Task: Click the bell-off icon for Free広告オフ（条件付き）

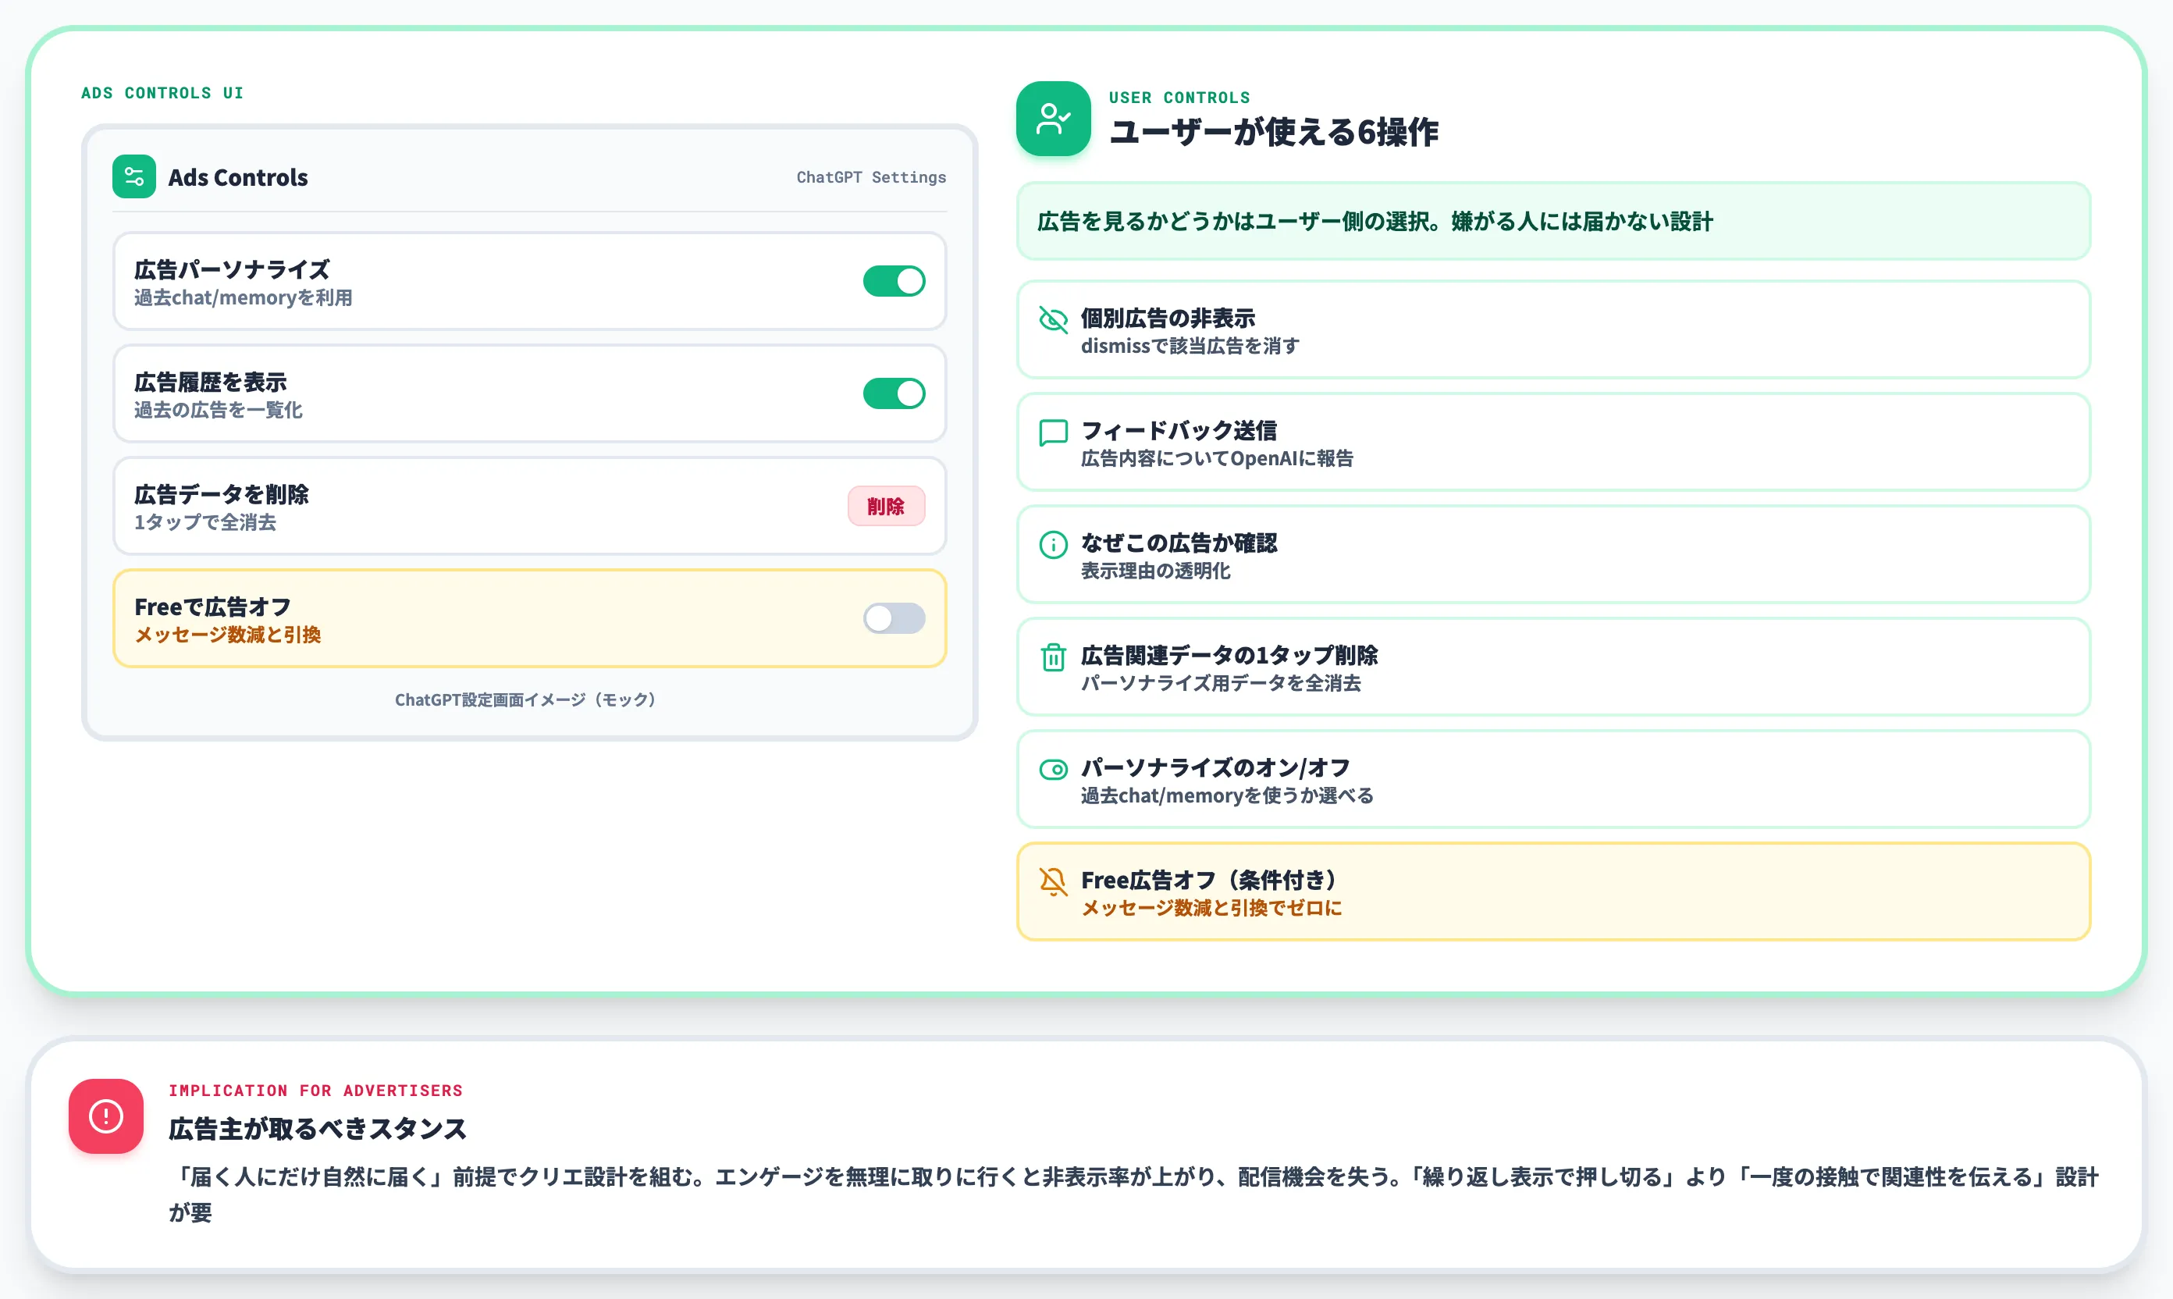Action: [1053, 881]
